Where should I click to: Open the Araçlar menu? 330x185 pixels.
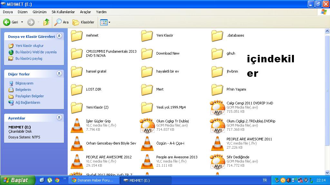85,12
